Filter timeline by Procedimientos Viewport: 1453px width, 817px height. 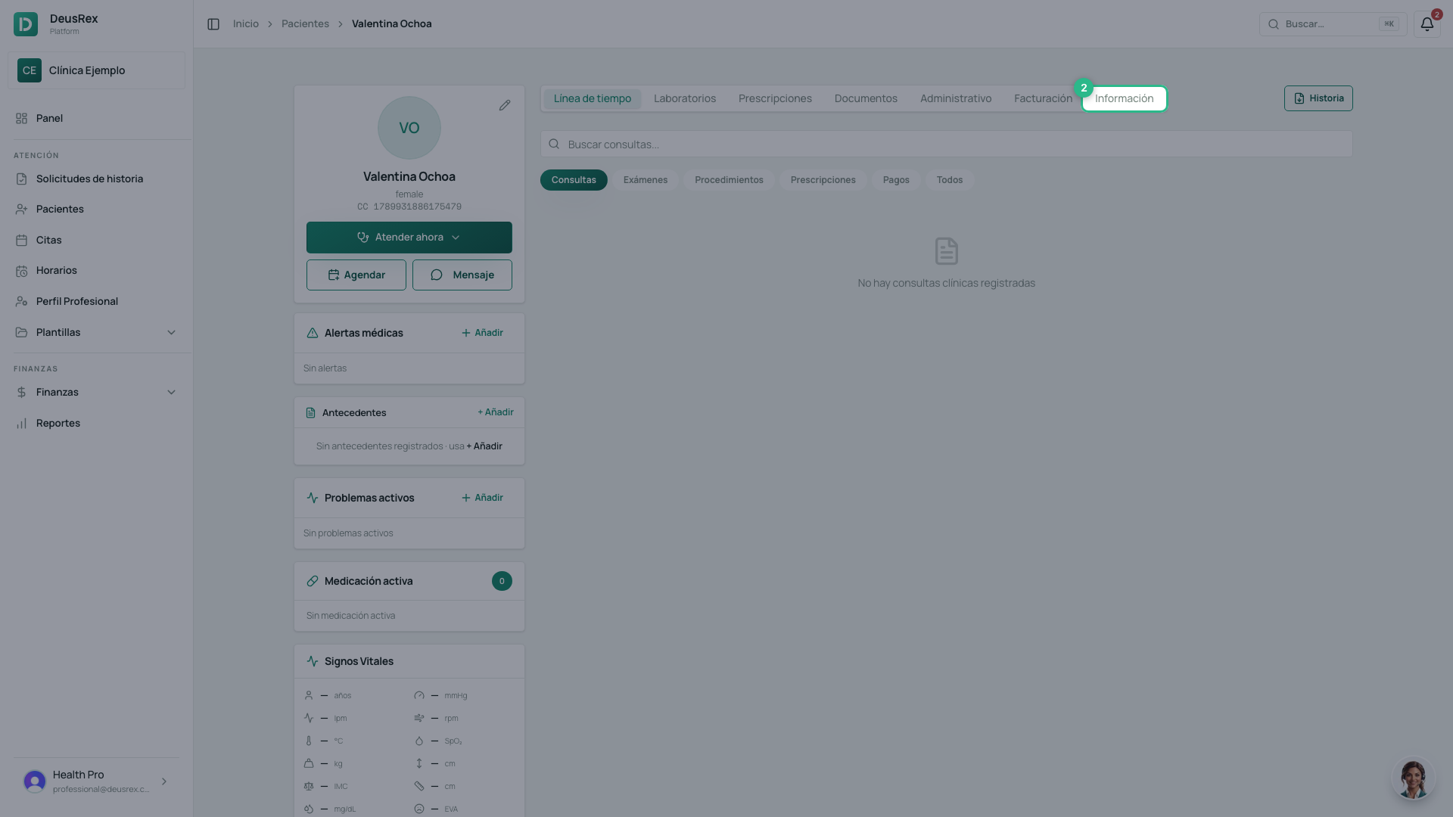pos(729,180)
